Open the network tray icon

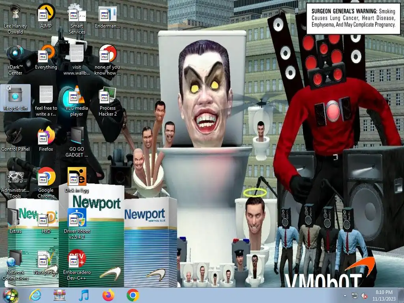pos(355,296)
